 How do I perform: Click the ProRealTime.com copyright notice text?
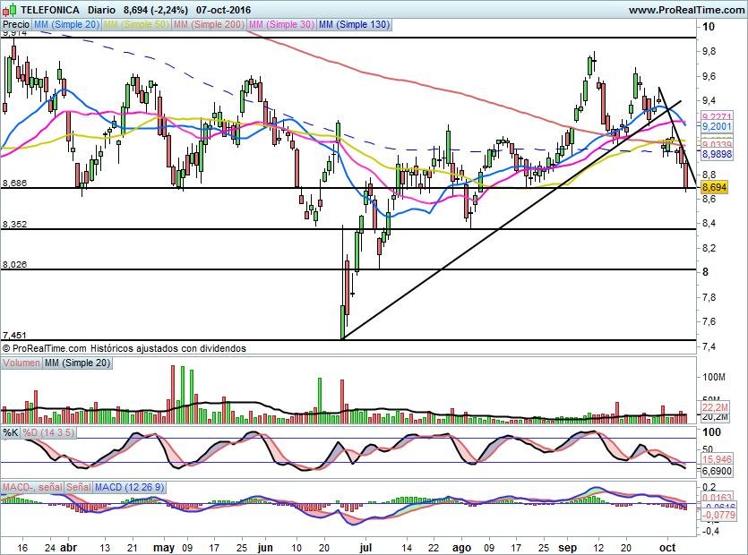click(x=125, y=348)
